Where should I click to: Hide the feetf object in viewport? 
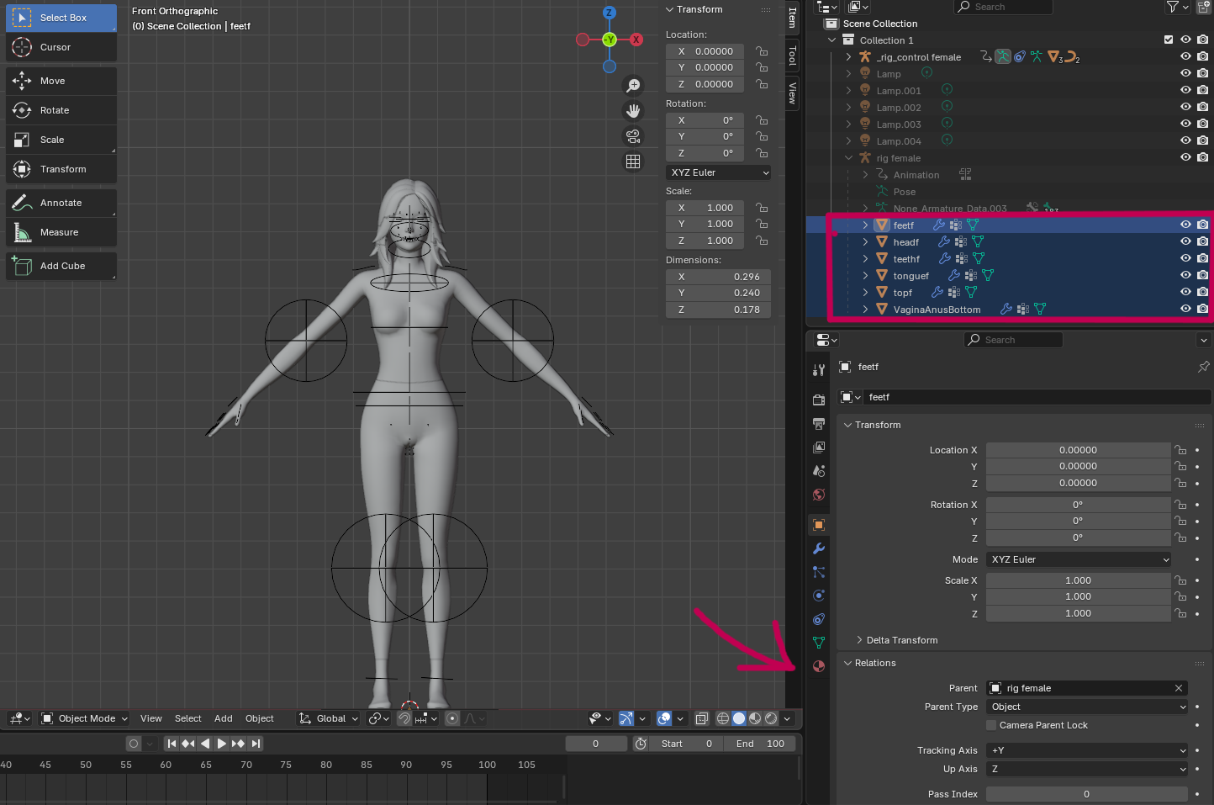(x=1185, y=225)
